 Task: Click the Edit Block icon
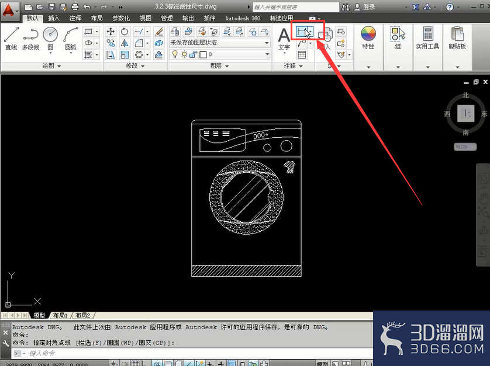tap(341, 43)
